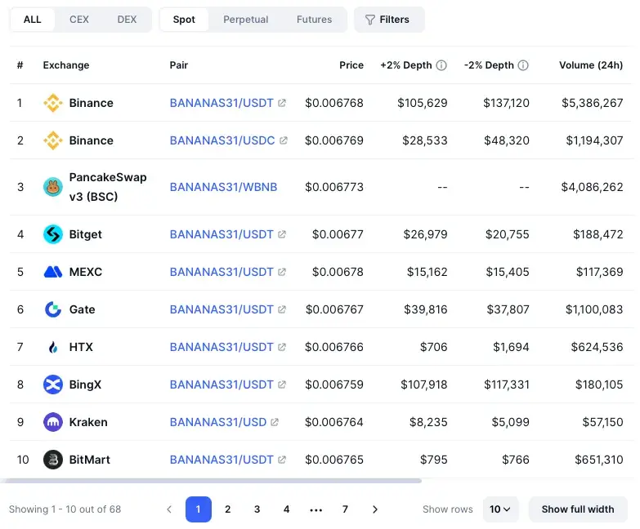Go to page 4

point(287,509)
